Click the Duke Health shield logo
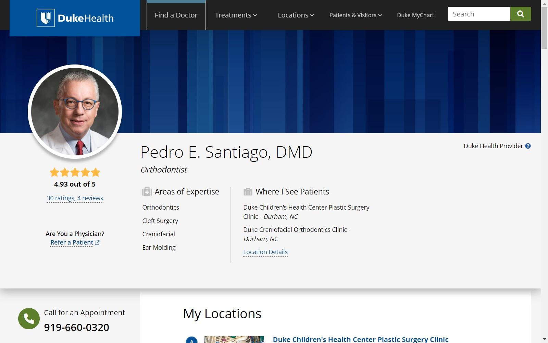This screenshot has width=548, height=343. [x=46, y=18]
